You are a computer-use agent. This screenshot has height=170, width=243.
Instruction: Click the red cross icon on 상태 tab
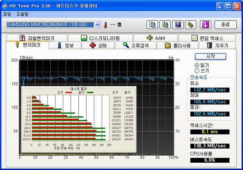click(x=93, y=45)
